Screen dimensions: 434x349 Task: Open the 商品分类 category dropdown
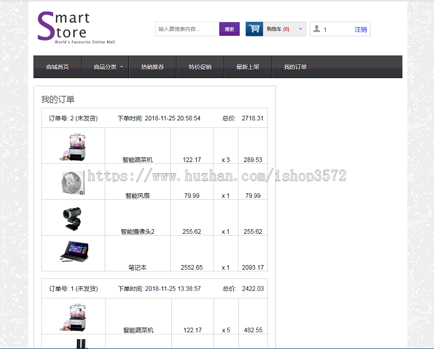[x=105, y=67]
